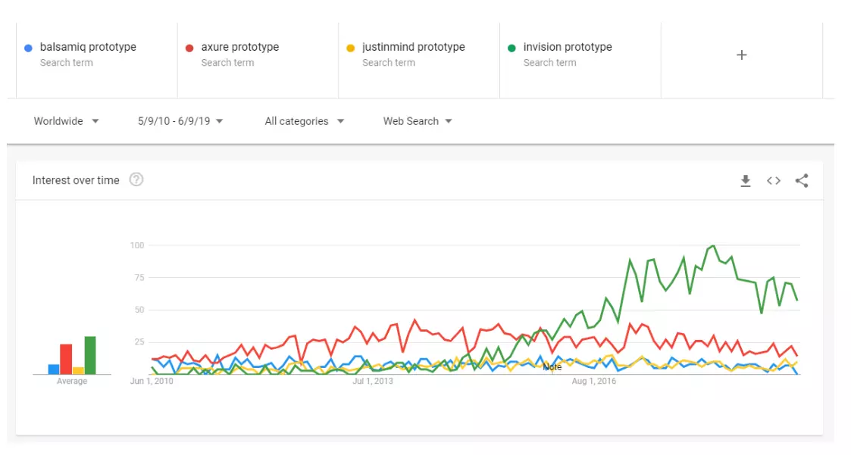
Task: Open the embed code icon
Action: tap(774, 181)
